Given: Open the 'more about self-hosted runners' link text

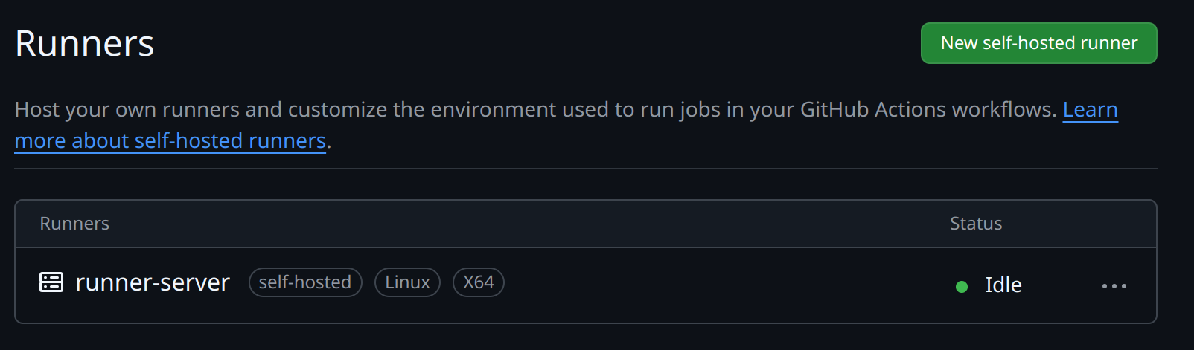Looking at the screenshot, I should (x=170, y=140).
